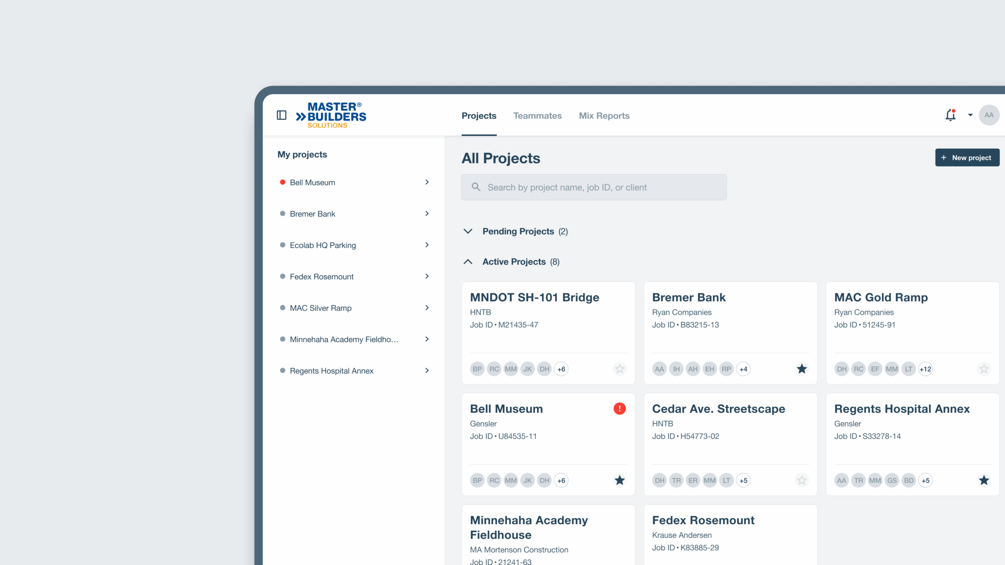Click the +5 badge on Cedar Ave. Streetscape
The image size is (1005, 565).
pos(744,480)
